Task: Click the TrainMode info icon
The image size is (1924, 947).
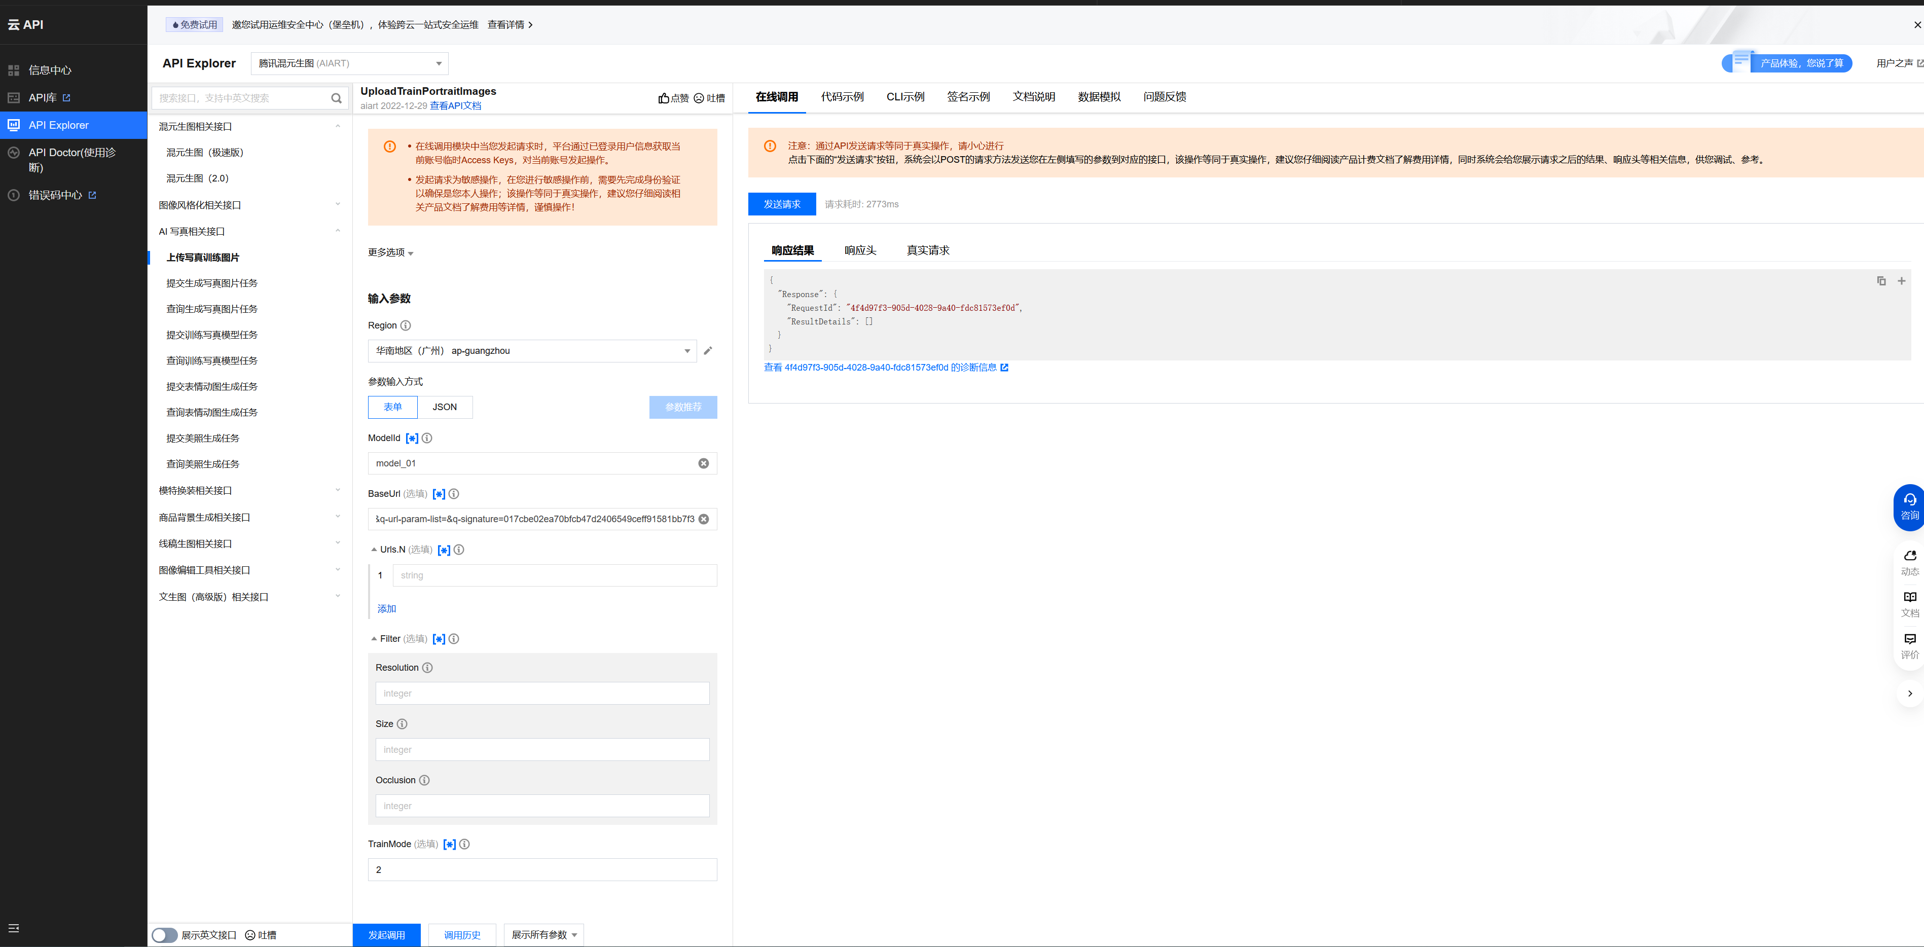Action: [x=464, y=844]
